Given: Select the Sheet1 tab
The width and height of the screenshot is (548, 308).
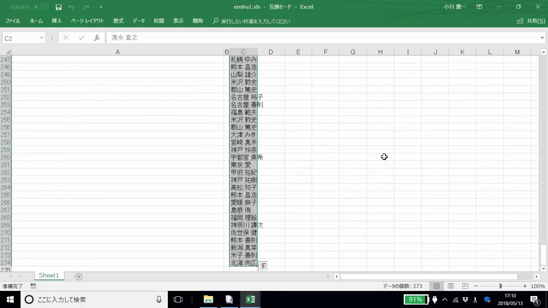Looking at the screenshot, I should (x=49, y=276).
